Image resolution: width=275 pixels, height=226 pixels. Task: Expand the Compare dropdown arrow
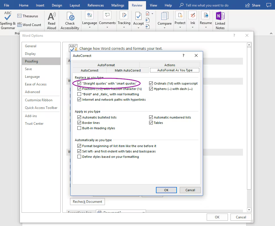tap(164, 28)
